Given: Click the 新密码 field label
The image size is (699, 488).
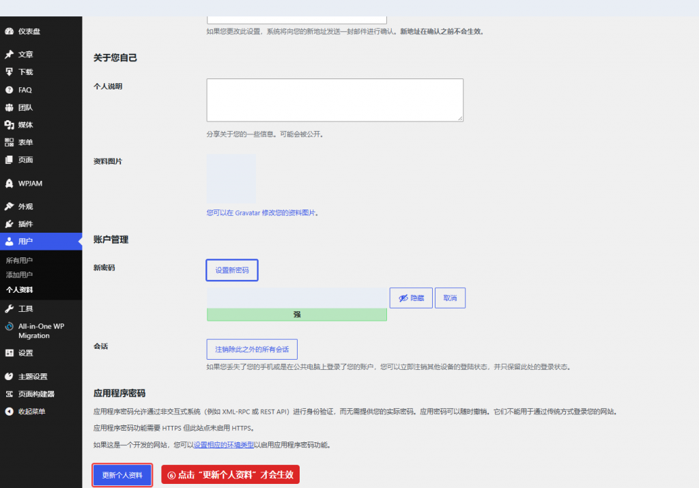Looking at the screenshot, I should point(104,268).
